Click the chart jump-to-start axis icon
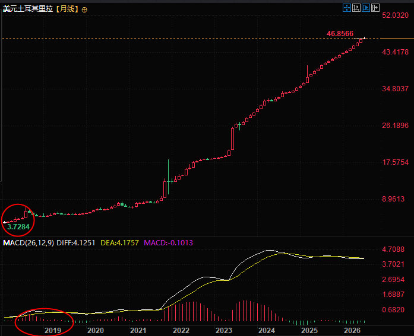This screenshot has width=414, height=336. coord(356,8)
